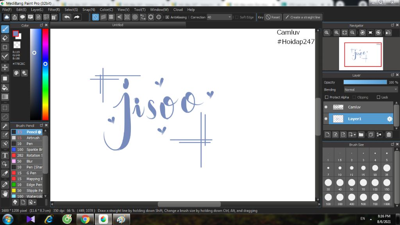Click Create a straight line button
Viewport: 400px width, 225px height.
coord(303,17)
